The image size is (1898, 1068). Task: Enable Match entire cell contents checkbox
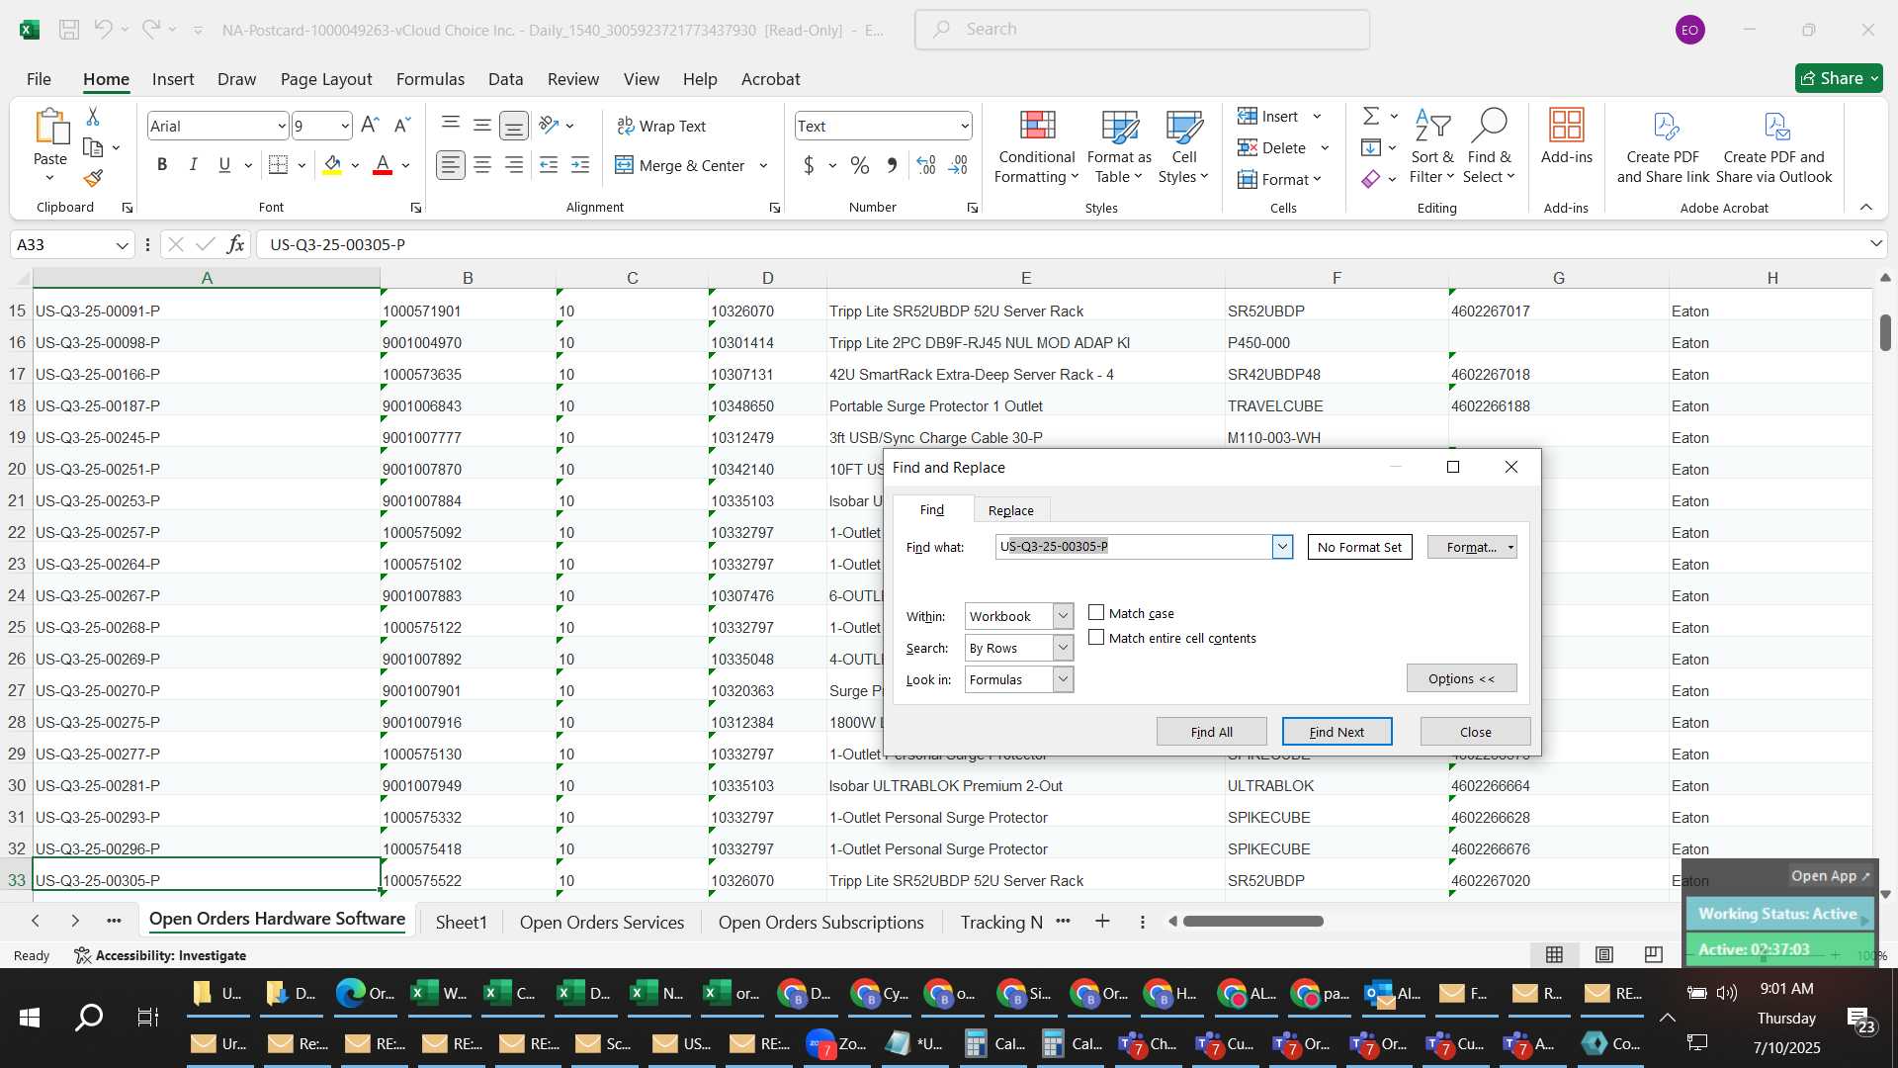pos(1096,638)
